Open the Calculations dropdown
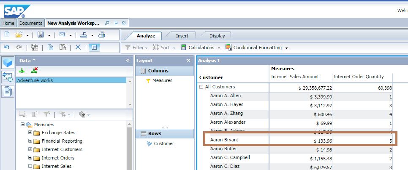The width and height of the screenshot is (408, 170). pyautogui.click(x=198, y=48)
